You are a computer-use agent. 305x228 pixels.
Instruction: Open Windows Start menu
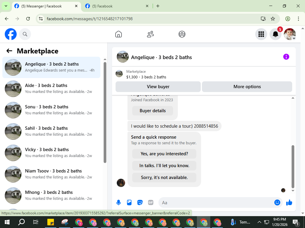point(7,222)
